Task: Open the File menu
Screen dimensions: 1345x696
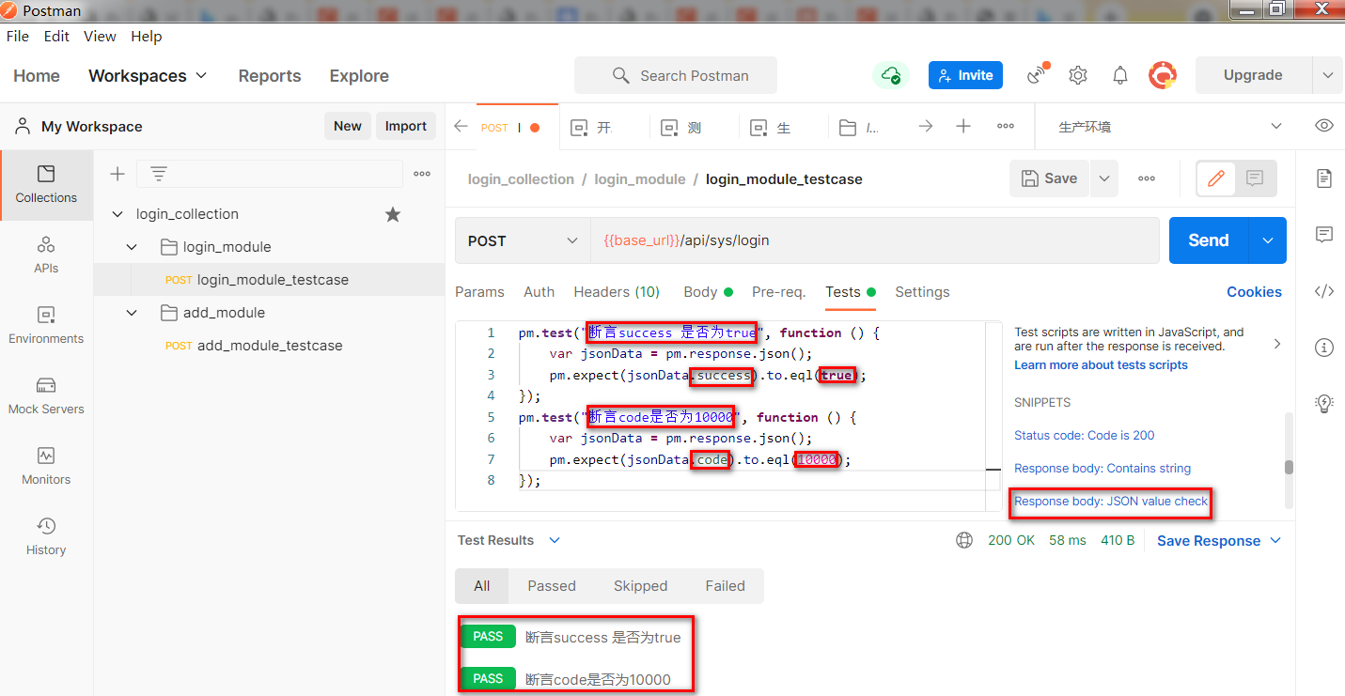Action: [x=18, y=36]
